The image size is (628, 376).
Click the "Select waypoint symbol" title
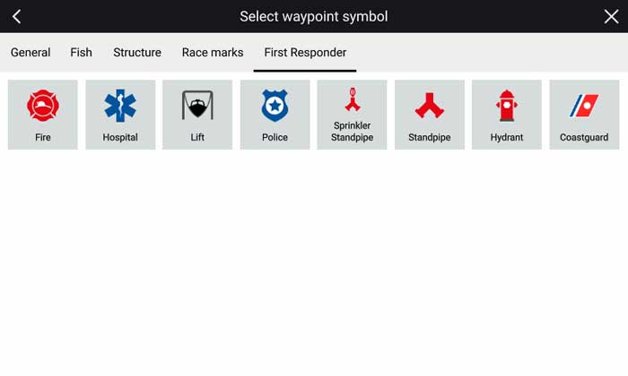314,16
